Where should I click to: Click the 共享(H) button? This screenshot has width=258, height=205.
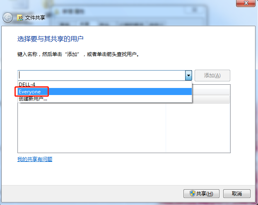(201, 193)
